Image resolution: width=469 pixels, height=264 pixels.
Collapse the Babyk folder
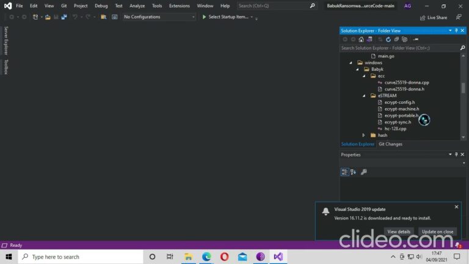pyautogui.click(x=357, y=69)
